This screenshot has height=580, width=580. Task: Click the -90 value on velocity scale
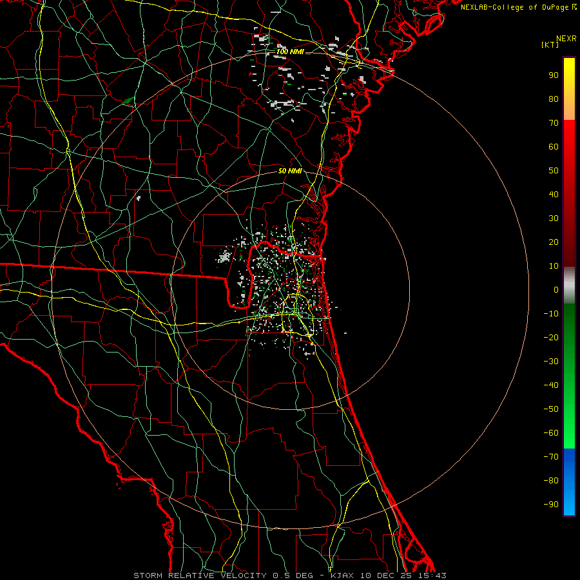(x=551, y=505)
